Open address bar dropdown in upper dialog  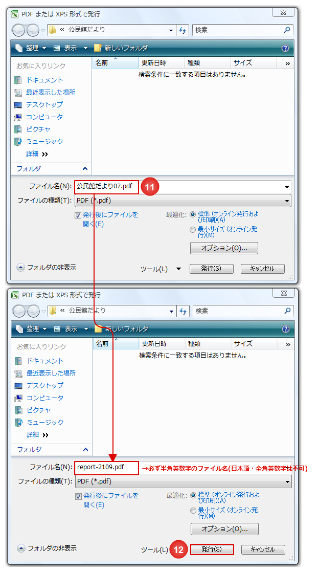pyautogui.click(x=171, y=30)
